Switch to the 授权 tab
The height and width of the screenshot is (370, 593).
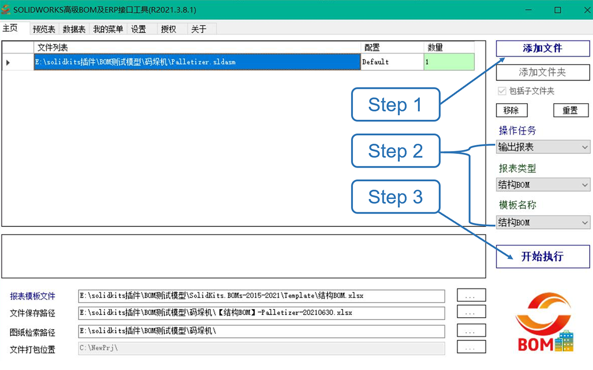[169, 29]
